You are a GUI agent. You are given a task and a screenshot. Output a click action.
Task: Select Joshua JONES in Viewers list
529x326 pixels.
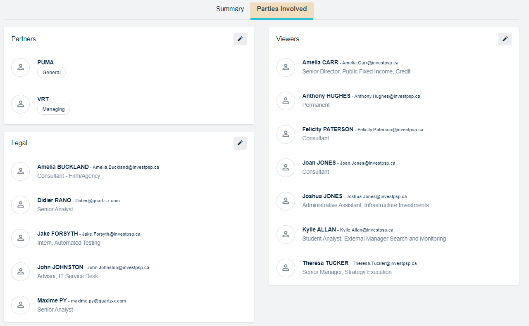322,196
